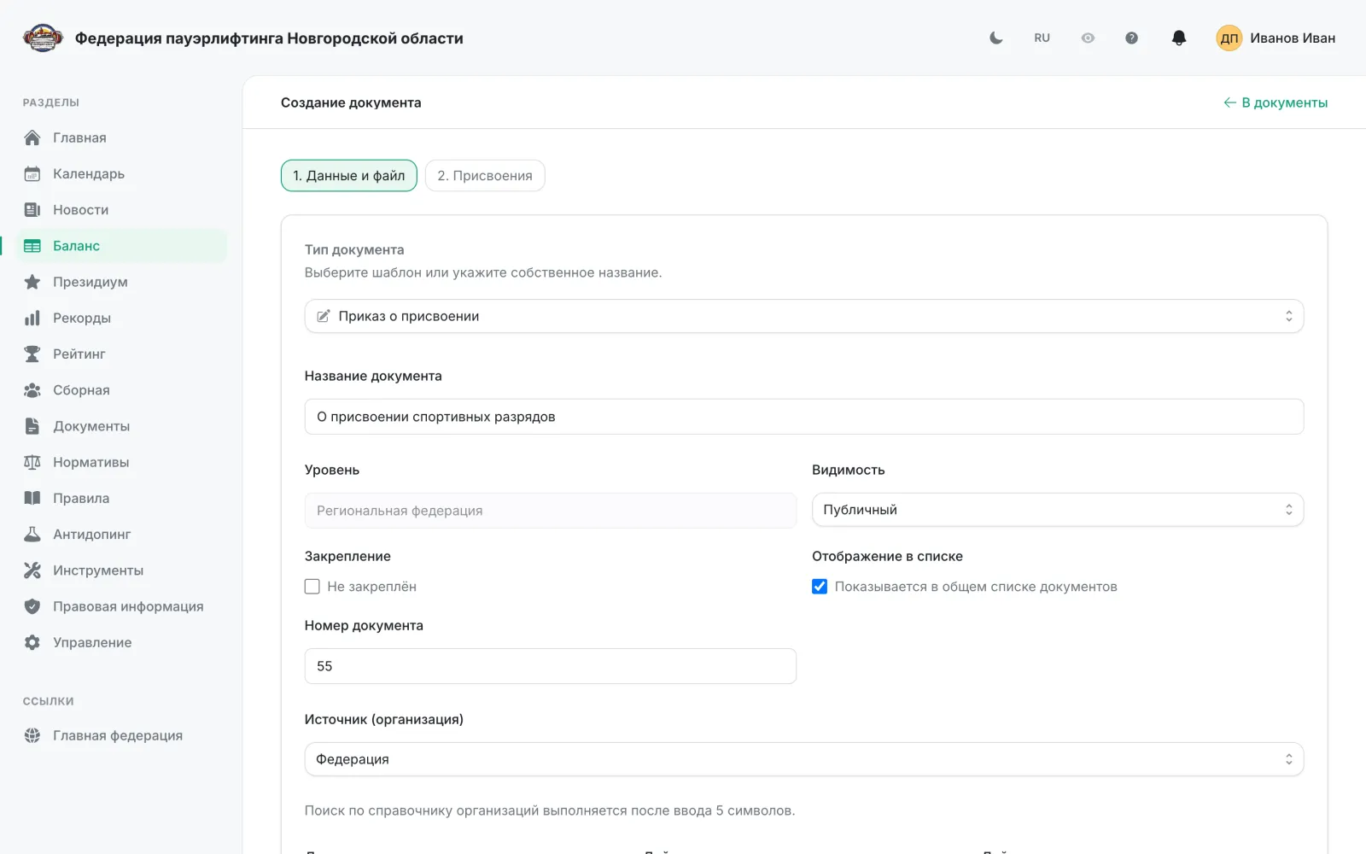Click pencil icon in document type field
Image resolution: width=1366 pixels, height=854 pixels.
[x=324, y=316]
